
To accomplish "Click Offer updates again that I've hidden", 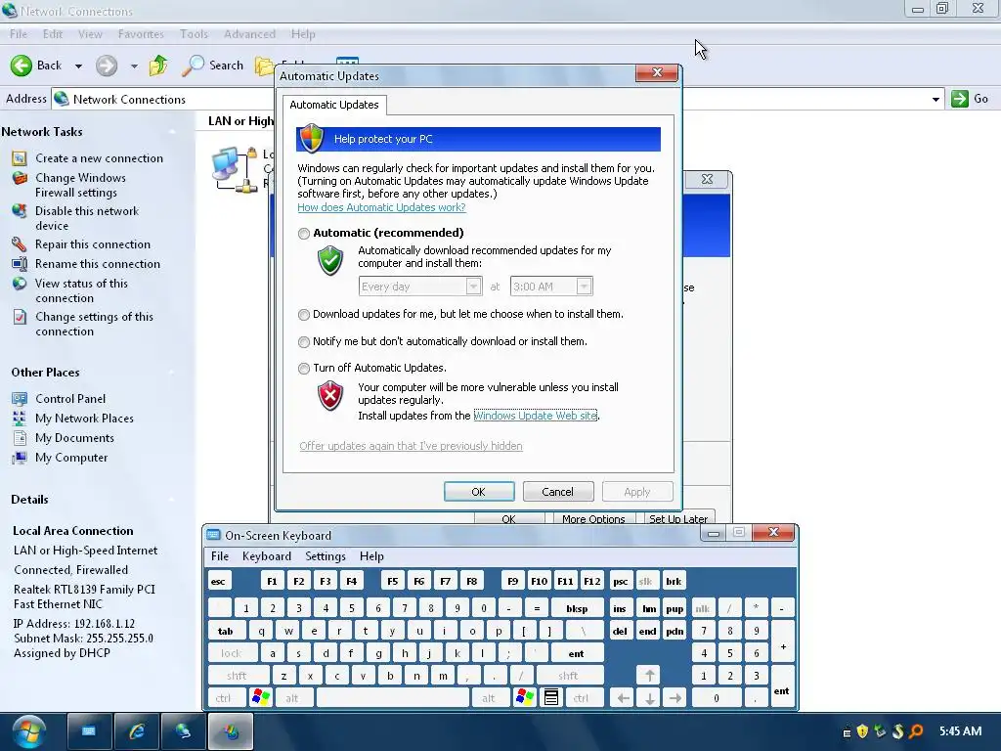I will [x=411, y=446].
